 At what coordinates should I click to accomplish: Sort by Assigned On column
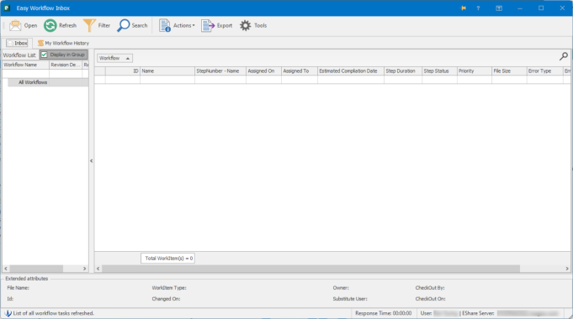[x=263, y=71]
